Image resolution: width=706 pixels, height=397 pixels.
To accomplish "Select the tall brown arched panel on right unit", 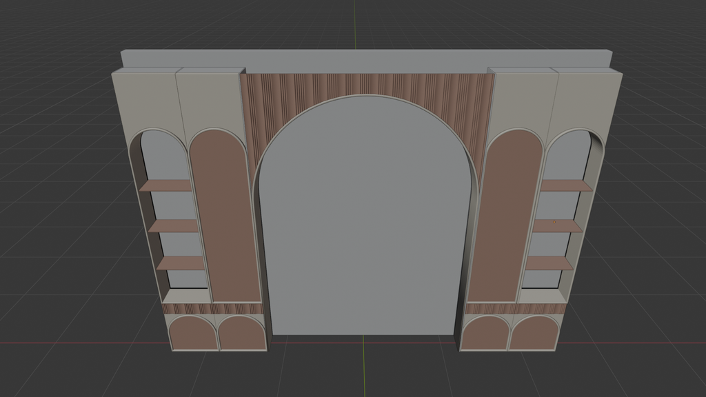I will click(507, 216).
